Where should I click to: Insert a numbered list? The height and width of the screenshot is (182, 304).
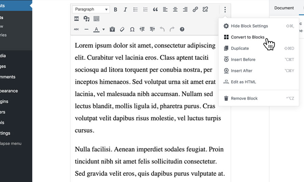click(145, 9)
